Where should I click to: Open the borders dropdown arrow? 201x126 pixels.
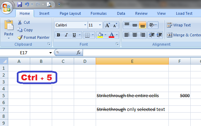93,35
